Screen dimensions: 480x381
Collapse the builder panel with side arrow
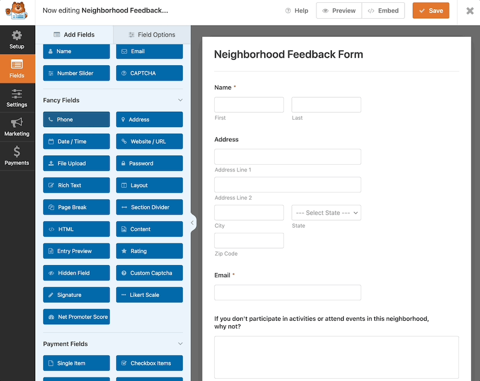tap(193, 224)
